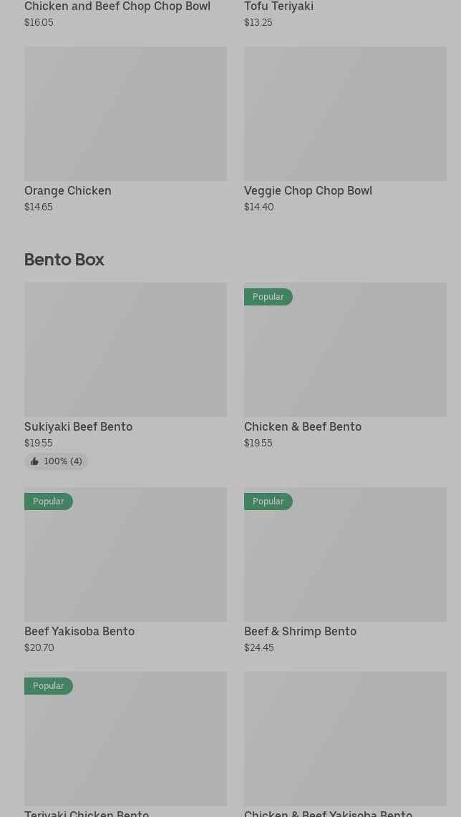Select the Tofu Teriyaki item name

pos(278,6)
